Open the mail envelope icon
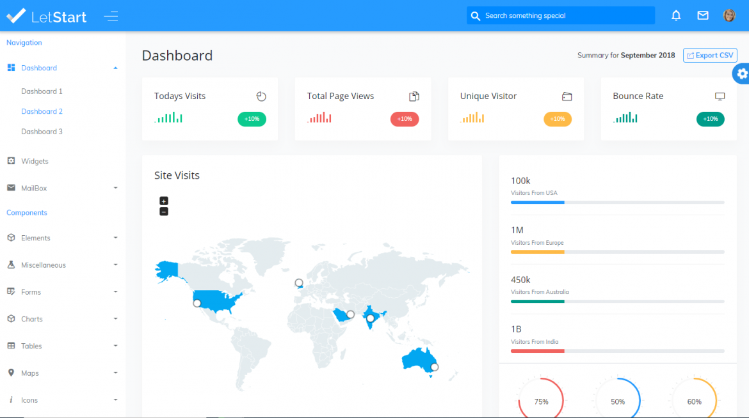Viewport: 749px width, 418px height. tap(703, 15)
